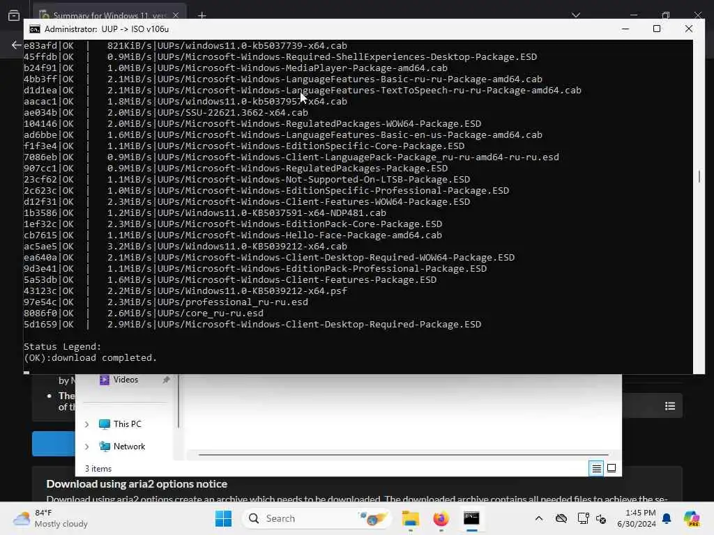Open Windows Start menu
The width and height of the screenshot is (714, 535).
click(223, 518)
